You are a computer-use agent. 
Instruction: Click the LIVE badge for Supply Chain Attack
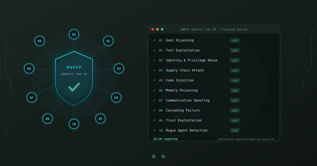pos(235,70)
